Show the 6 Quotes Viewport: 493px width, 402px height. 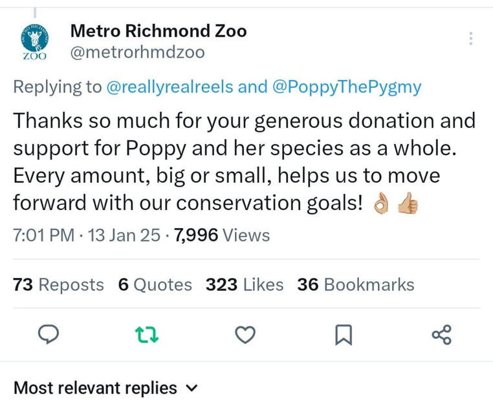tap(155, 284)
